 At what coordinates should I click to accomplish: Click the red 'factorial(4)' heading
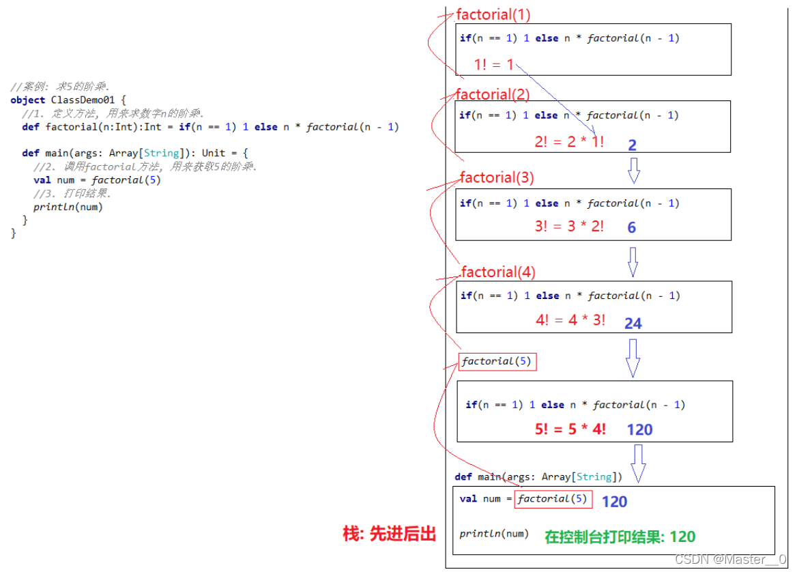(x=499, y=272)
